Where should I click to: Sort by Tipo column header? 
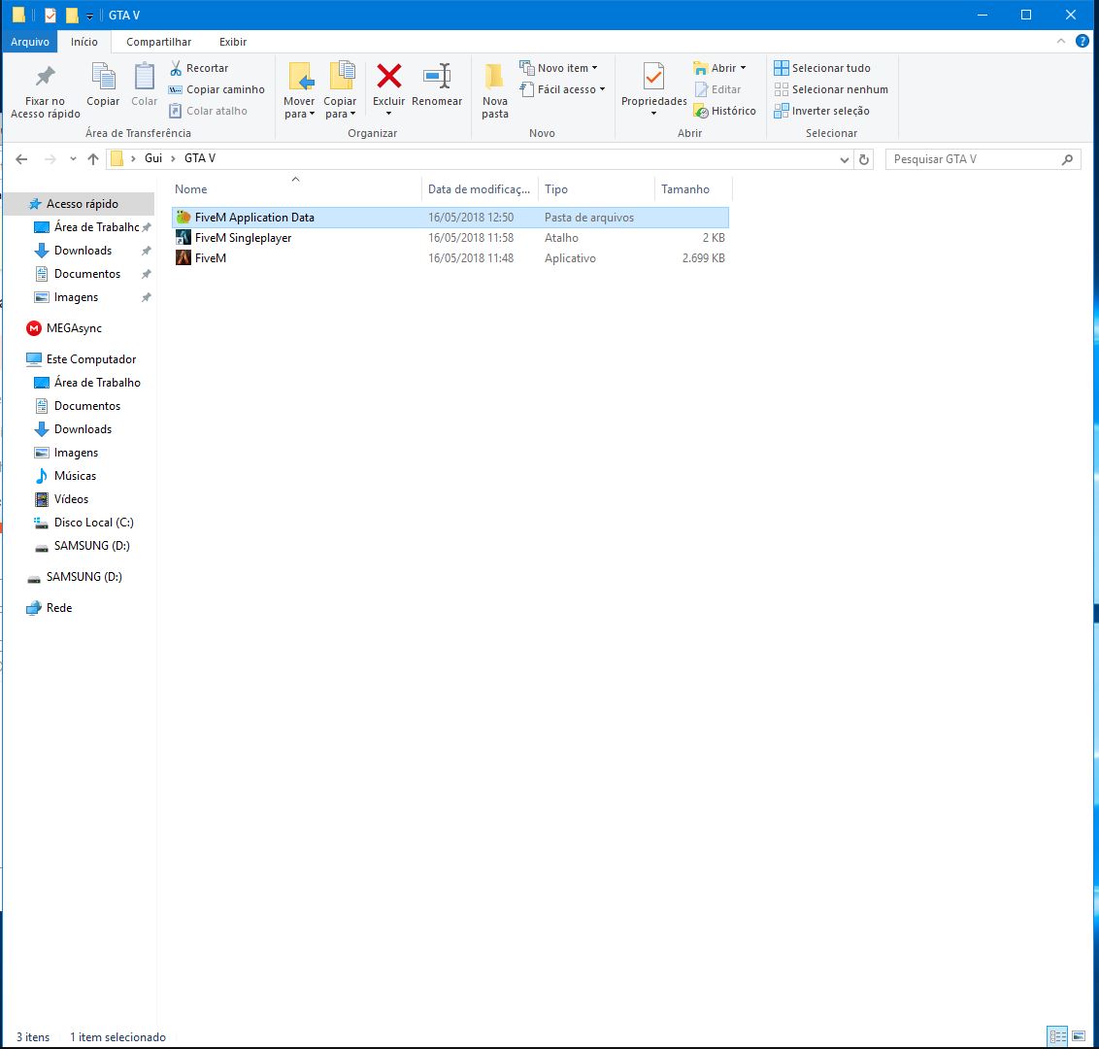coord(596,188)
